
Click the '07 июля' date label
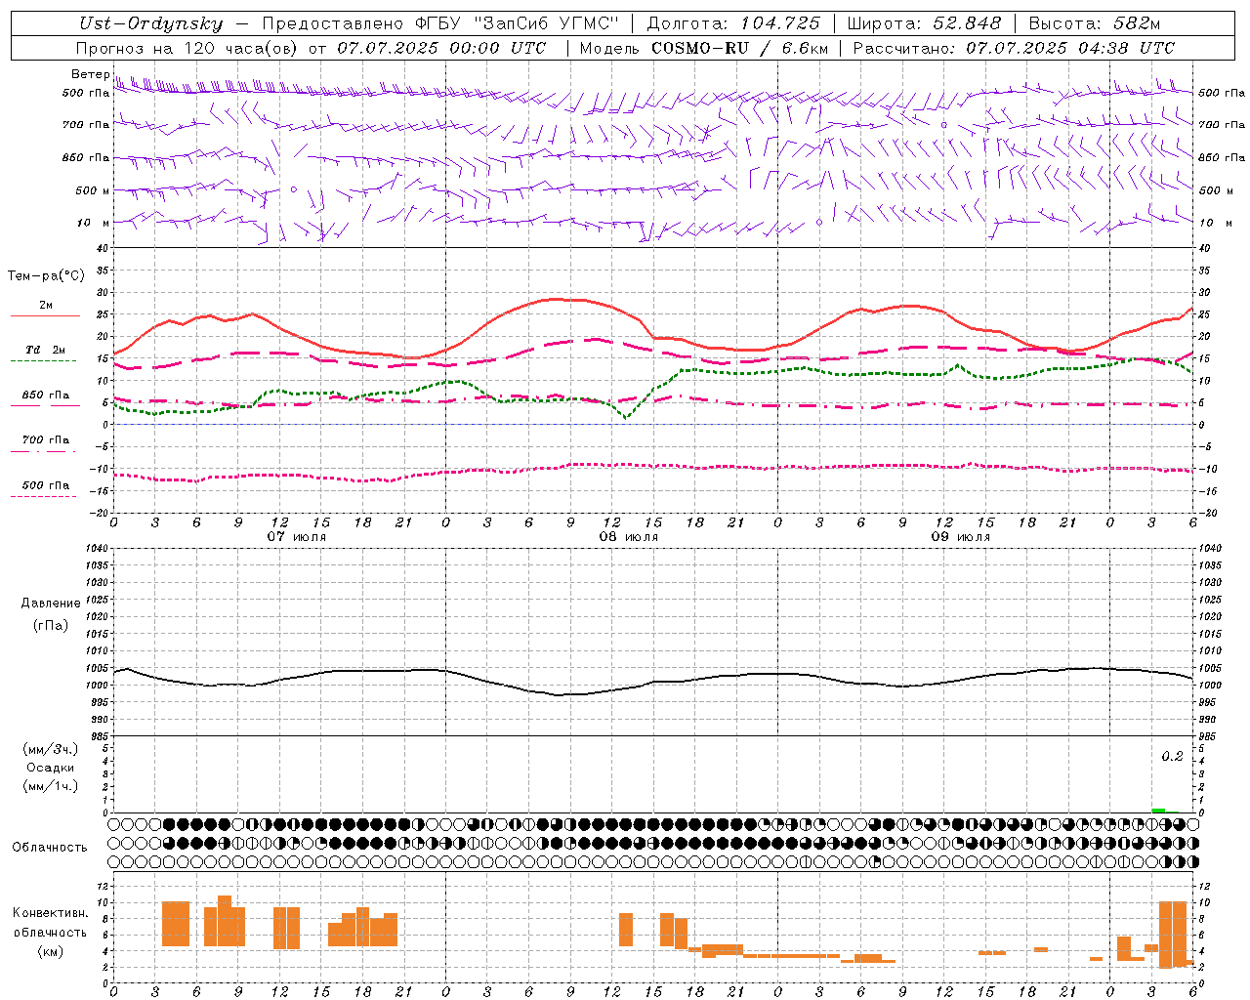tap(297, 537)
